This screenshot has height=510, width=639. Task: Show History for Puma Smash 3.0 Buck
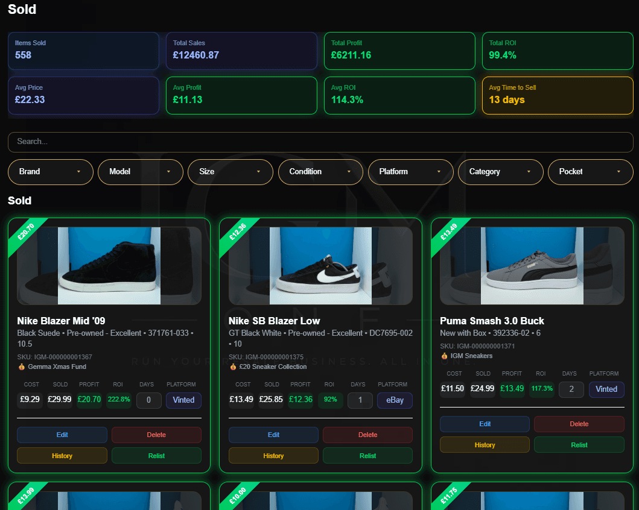(x=485, y=445)
